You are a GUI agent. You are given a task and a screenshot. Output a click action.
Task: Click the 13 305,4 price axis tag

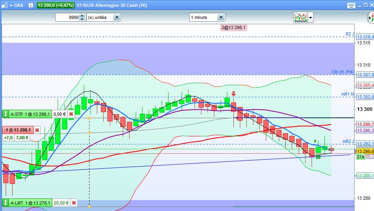click(x=365, y=85)
